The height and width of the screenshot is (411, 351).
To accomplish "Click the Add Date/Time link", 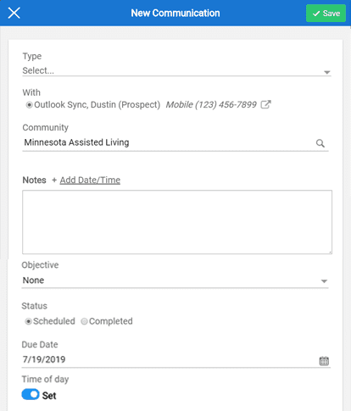I will pos(90,181).
